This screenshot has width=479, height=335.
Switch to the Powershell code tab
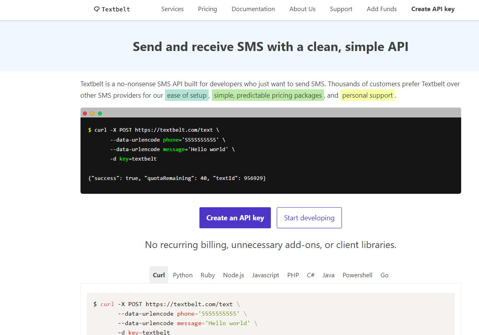click(357, 275)
